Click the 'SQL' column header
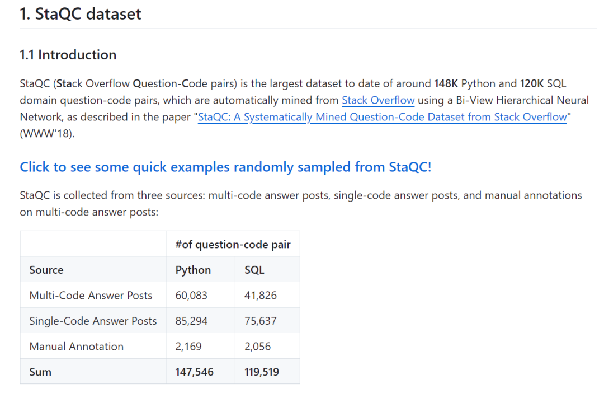This screenshot has height=398, width=604. (254, 270)
